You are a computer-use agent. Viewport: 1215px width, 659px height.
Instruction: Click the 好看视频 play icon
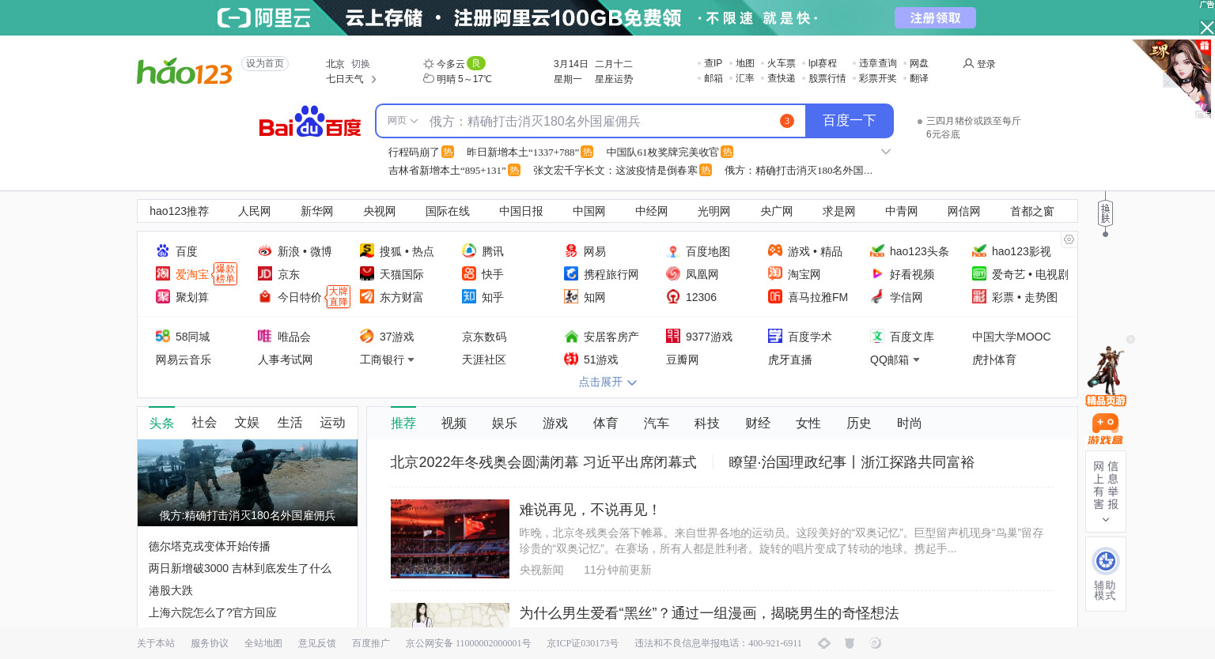click(877, 273)
